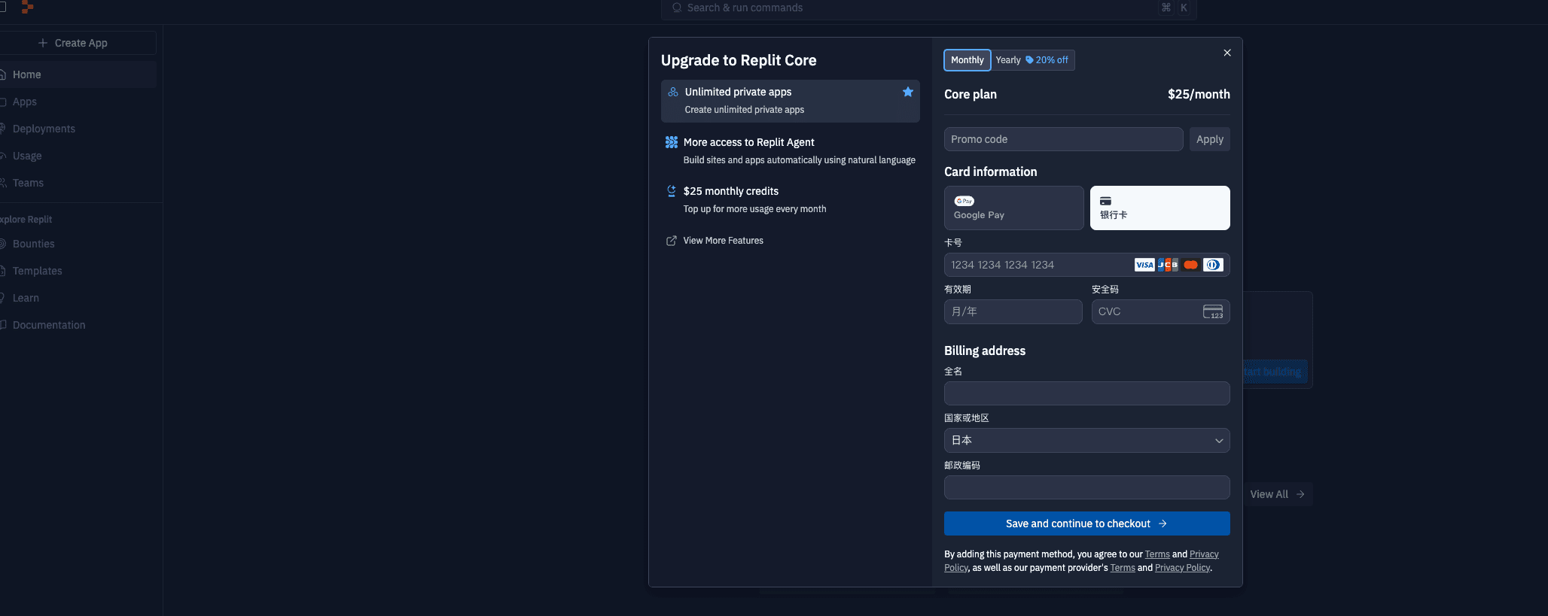This screenshot has width=1548, height=616.
Task: Focus the card number 卡号 field
Action: coord(1087,265)
